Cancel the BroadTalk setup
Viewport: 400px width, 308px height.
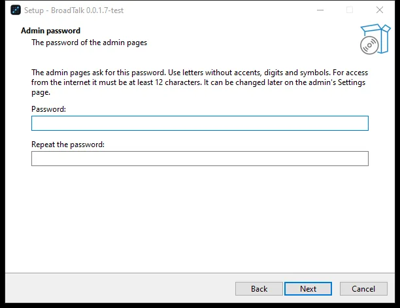pyautogui.click(x=363, y=288)
